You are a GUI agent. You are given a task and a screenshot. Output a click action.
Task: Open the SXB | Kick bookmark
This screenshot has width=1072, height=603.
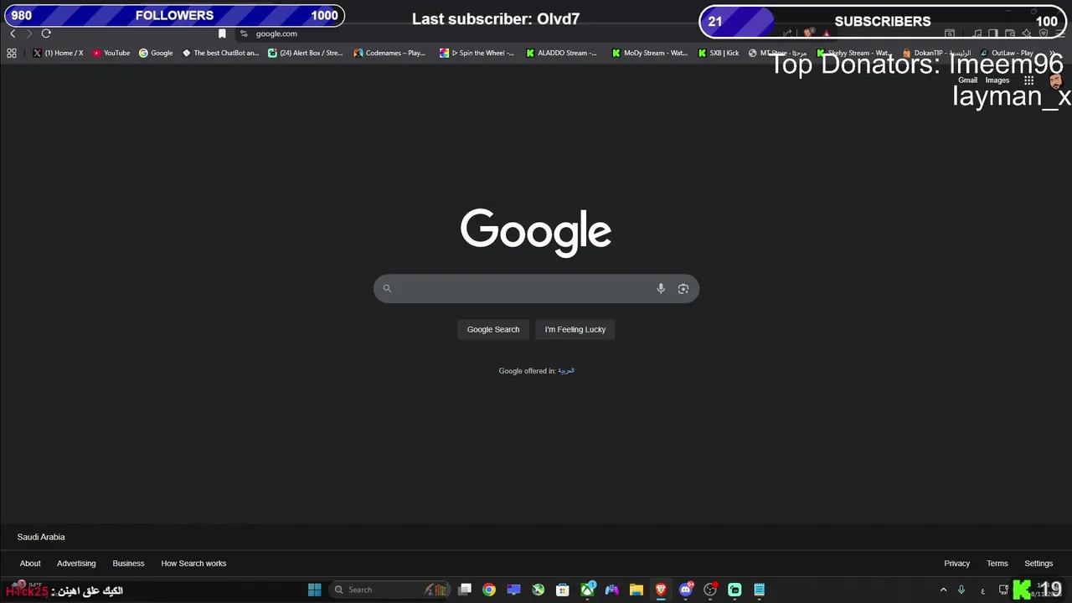719,53
